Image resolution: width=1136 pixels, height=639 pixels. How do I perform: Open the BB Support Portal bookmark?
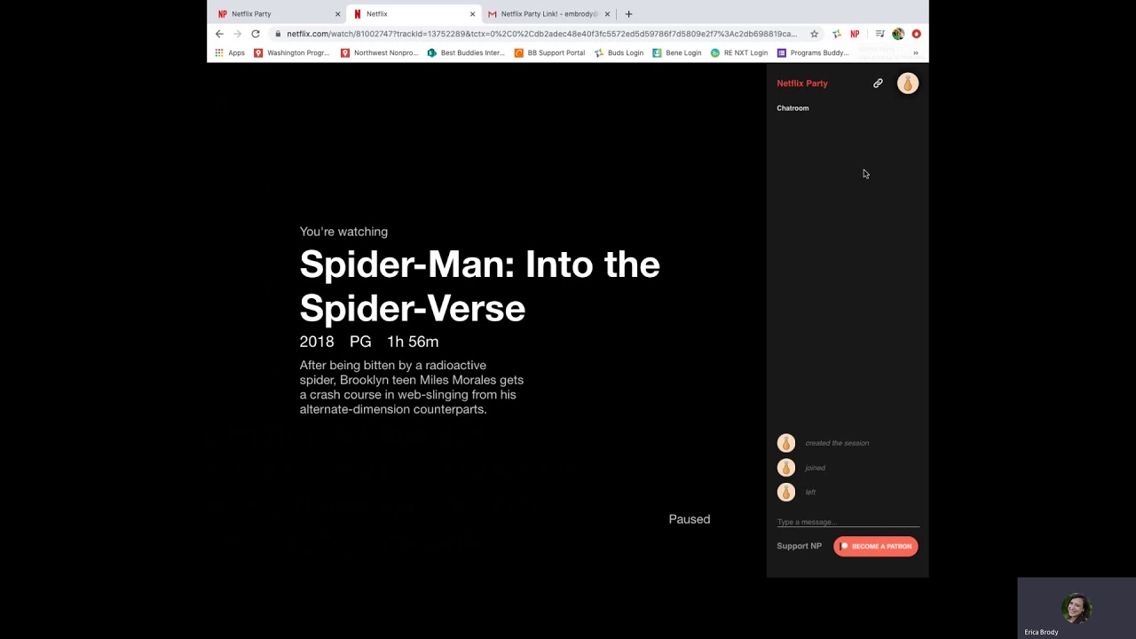549,53
